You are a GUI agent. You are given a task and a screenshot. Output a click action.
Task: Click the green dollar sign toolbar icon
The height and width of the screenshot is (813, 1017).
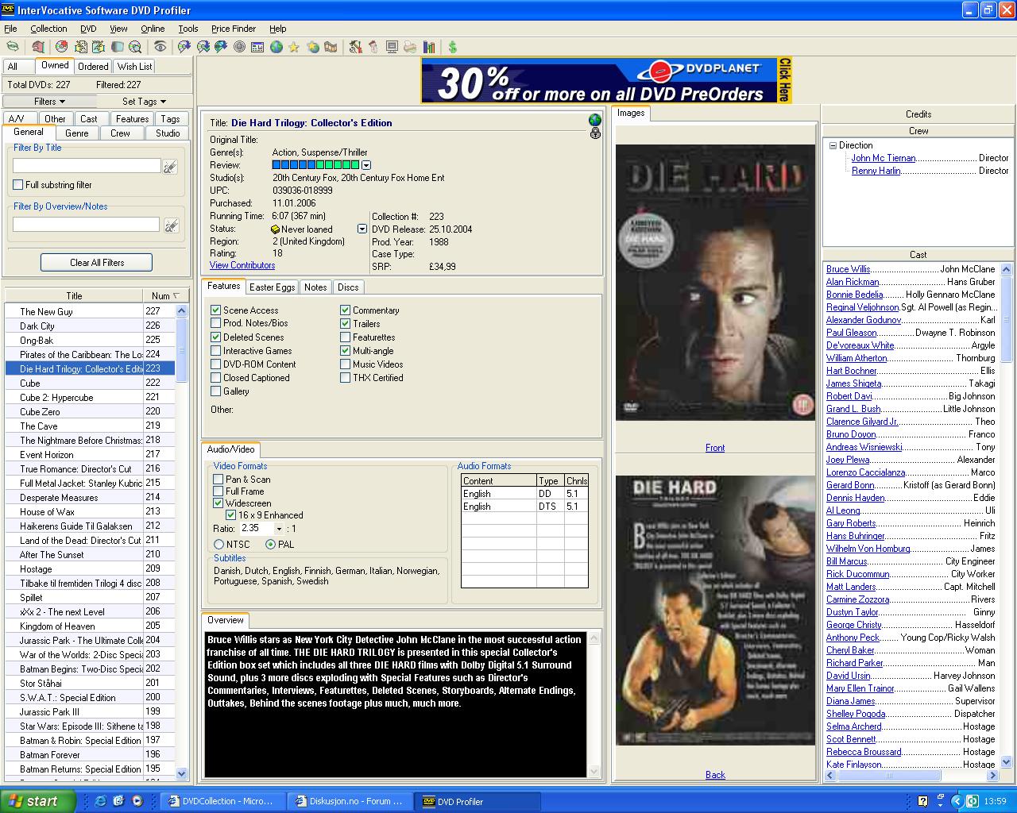click(x=452, y=47)
